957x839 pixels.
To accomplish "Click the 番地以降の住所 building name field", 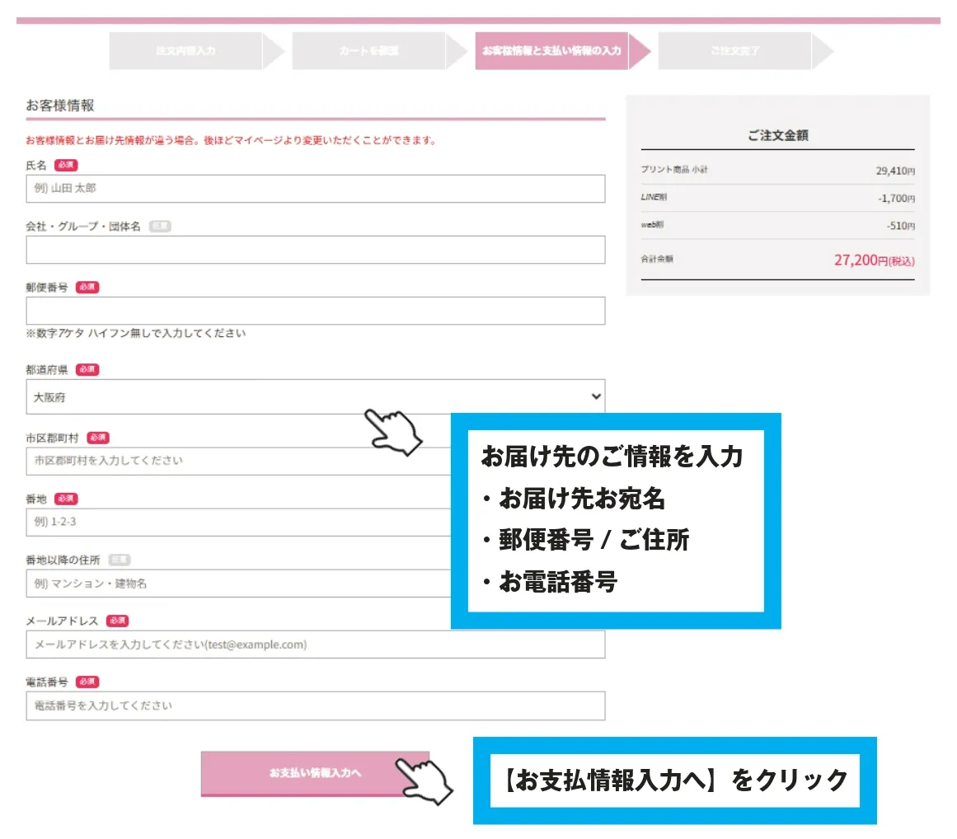I will (x=239, y=584).
